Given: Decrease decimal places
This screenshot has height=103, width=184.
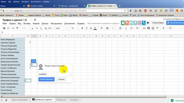Looking at the screenshot, I should (x=41, y=28).
